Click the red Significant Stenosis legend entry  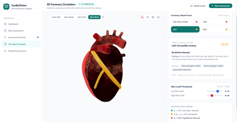(x=186, y=118)
